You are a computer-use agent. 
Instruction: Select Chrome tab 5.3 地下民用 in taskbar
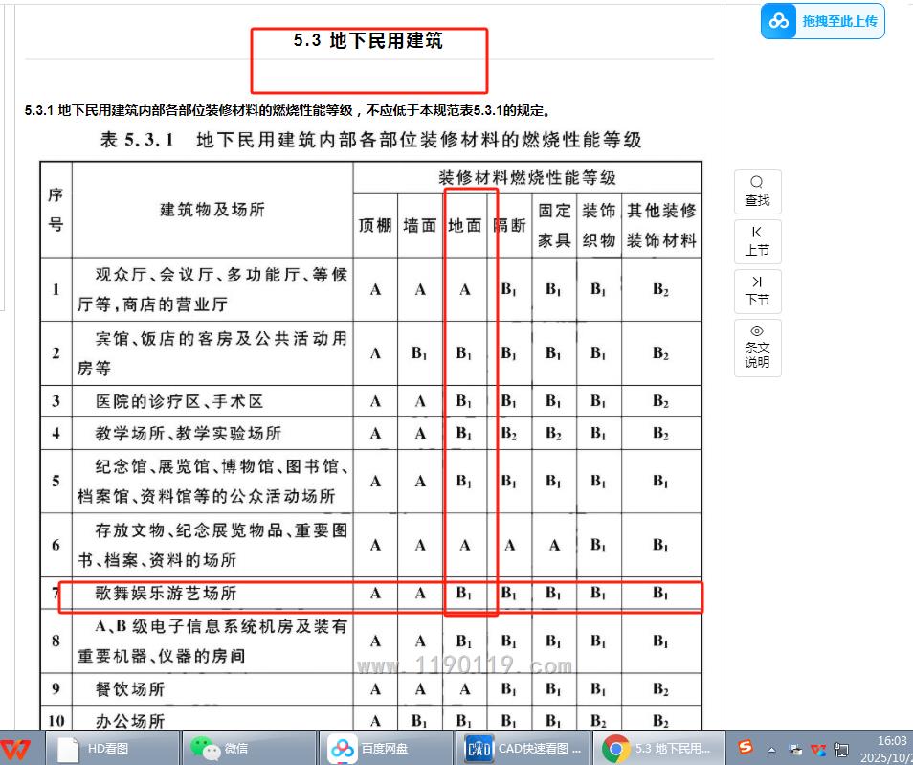click(x=660, y=748)
